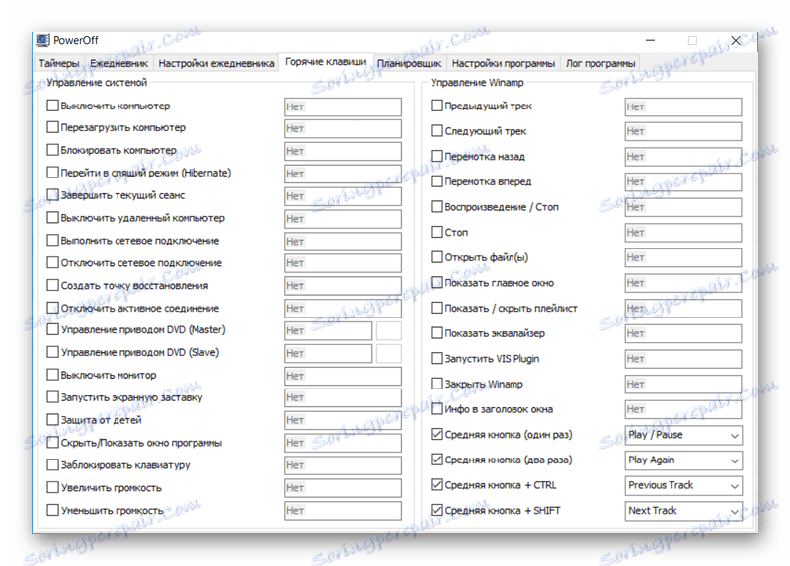
Task: Enable Запустить экранную заставку checkbox
Action: coord(53,397)
